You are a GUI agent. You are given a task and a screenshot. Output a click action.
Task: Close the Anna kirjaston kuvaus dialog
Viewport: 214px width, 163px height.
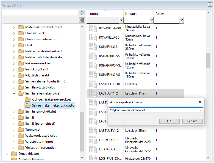click(200, 102)
